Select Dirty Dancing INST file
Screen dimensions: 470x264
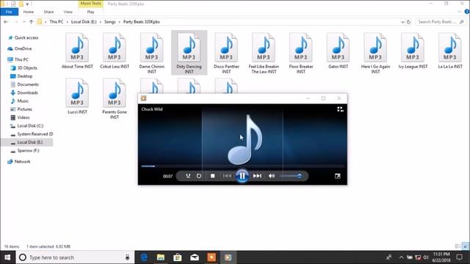coord(189,53)
